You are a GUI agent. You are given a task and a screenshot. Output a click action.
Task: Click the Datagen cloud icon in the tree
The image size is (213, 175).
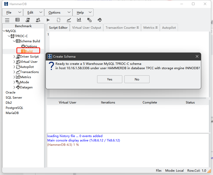tap(18, 87)
